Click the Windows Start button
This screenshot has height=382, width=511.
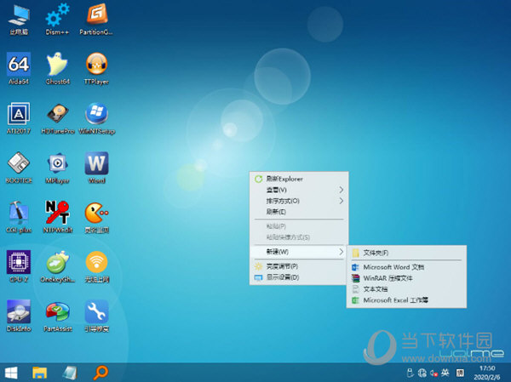pos(12,372)
